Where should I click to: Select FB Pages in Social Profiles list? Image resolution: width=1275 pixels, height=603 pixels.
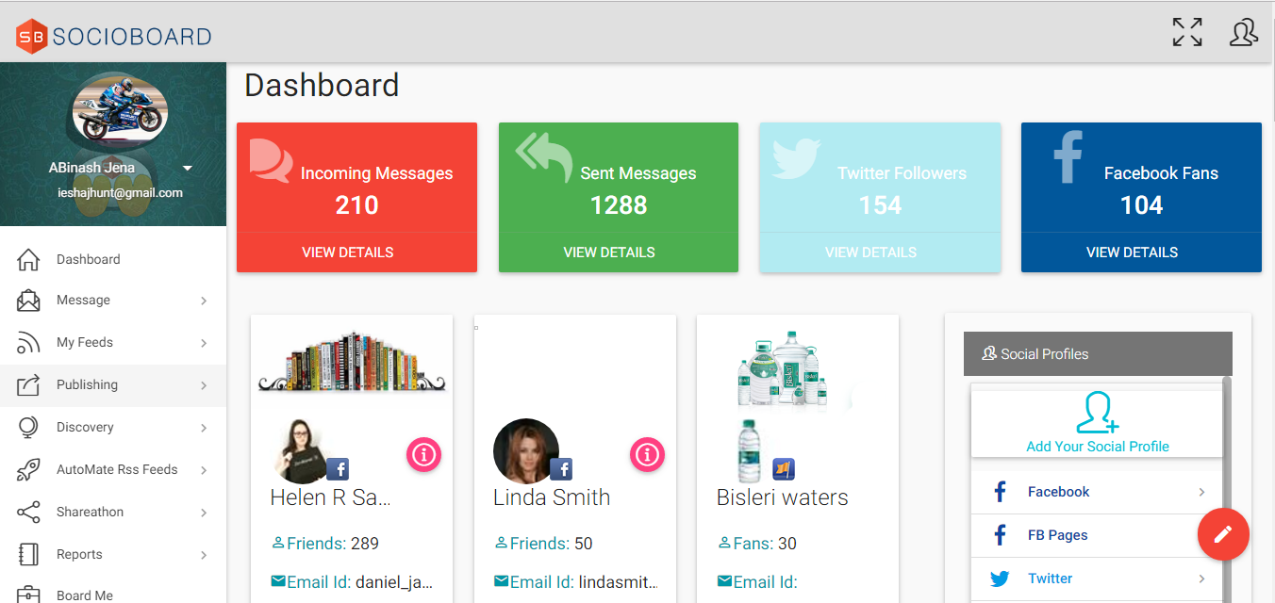tap(1057, 535)
